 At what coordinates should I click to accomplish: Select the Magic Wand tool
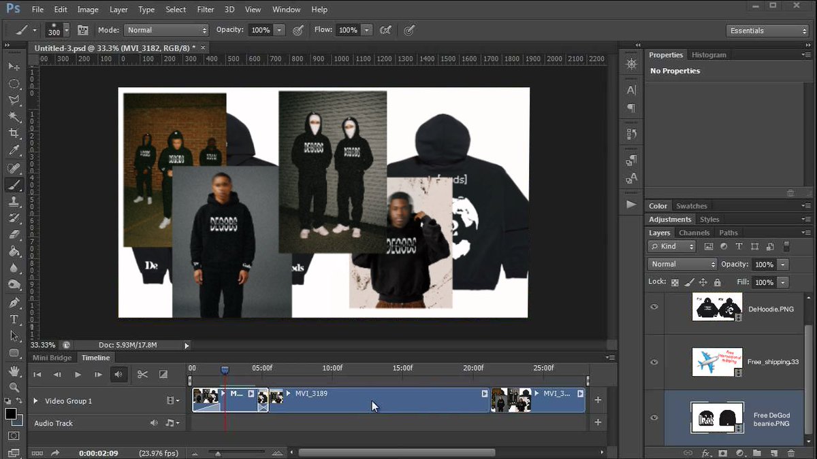tap(14, 117)
